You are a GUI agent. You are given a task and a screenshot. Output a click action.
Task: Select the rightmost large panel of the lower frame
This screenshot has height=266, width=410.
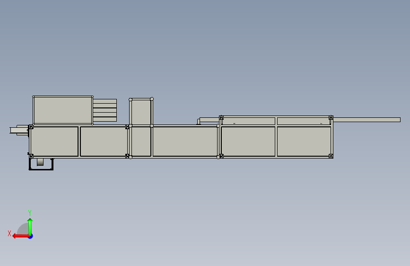tap(304, 142)
